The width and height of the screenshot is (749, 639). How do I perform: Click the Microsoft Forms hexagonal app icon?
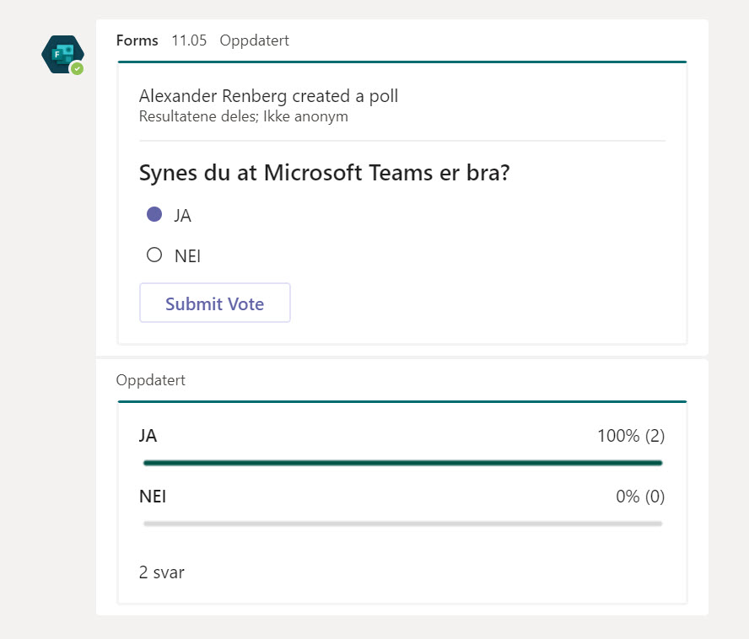click(x=62, y=54)
